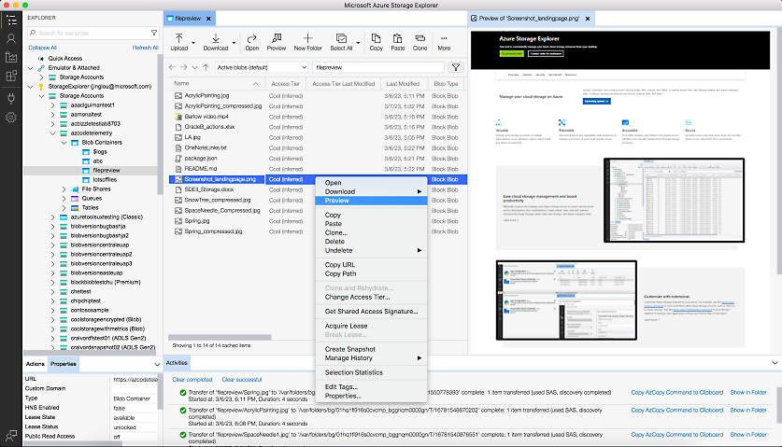Click the filter funnel icon beside the filepreview search box
The width and height of the screenshot is (782, 447).
[455, 67]
